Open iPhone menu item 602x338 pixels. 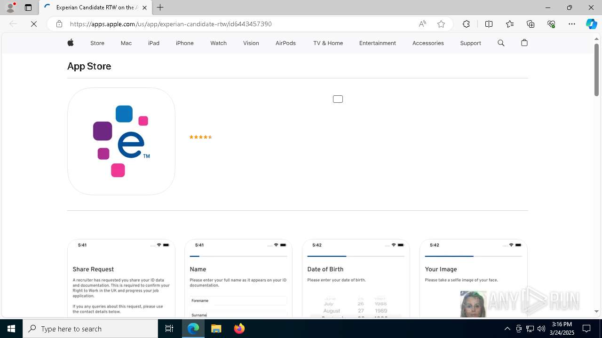[185, 43]
